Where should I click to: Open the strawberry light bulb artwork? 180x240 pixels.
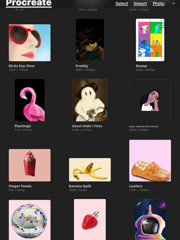pyautogui.click(x=90, y=220)
